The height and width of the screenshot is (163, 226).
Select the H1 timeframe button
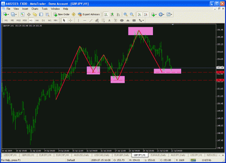[31, 21]
